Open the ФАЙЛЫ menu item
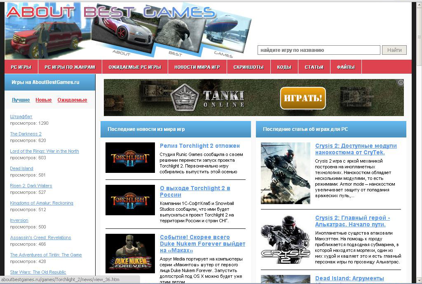The image size is (422, 284). (x=346, y=67)
